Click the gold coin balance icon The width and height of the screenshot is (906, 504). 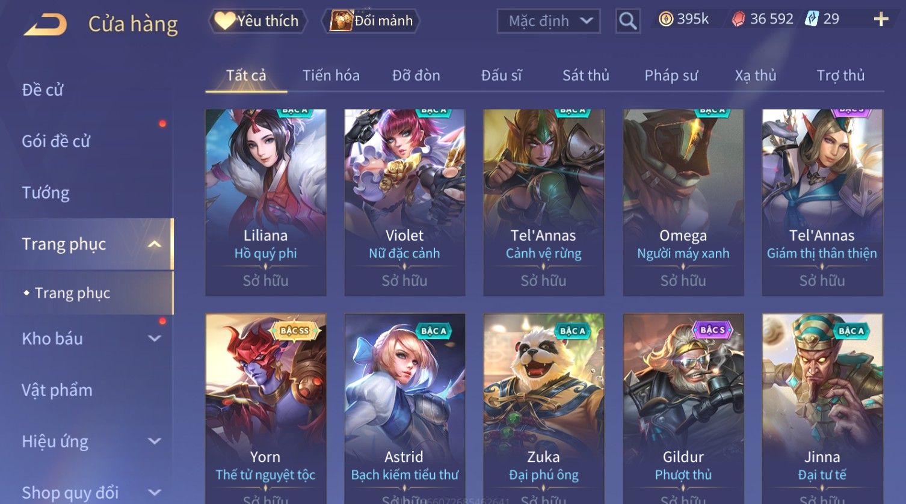tap(665, 20)
